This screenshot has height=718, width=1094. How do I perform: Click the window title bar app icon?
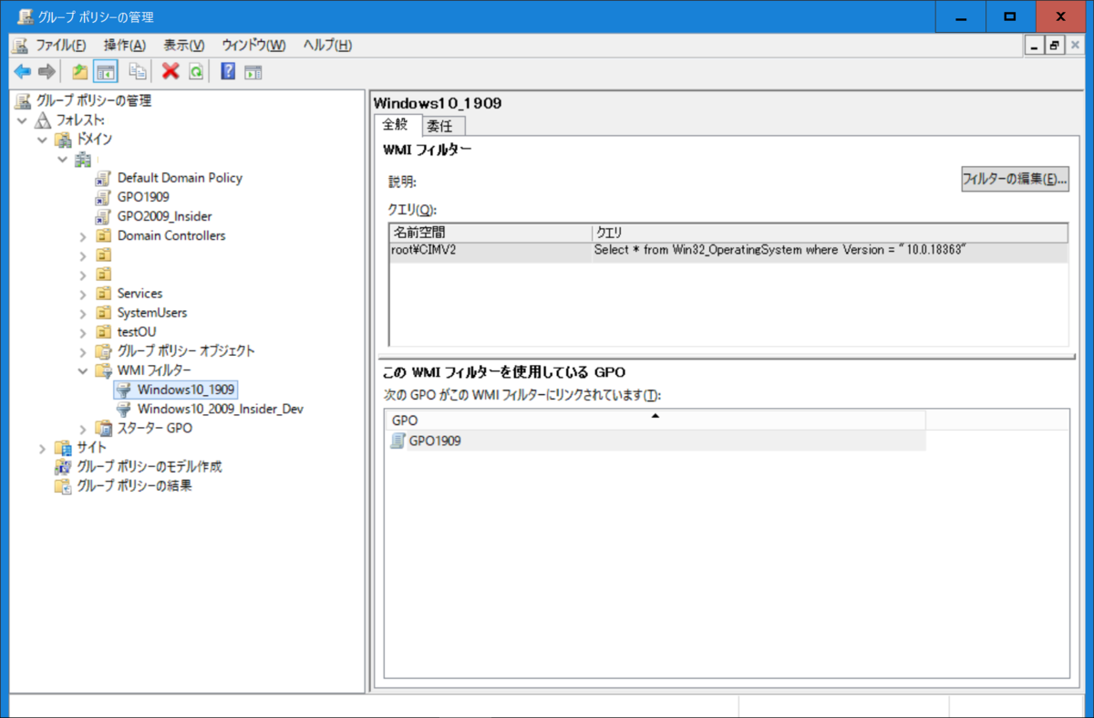[26, 16]
